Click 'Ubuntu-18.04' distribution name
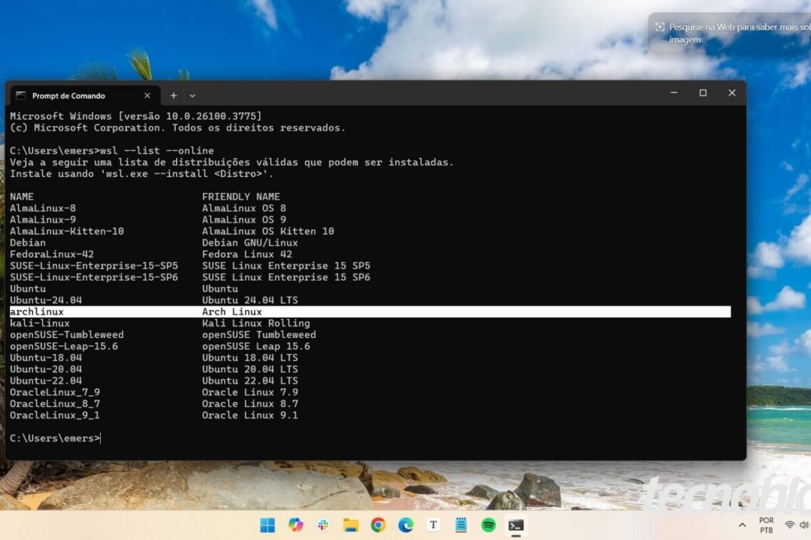This screenshot has height=540, width=811. click(x=46, y=358)
